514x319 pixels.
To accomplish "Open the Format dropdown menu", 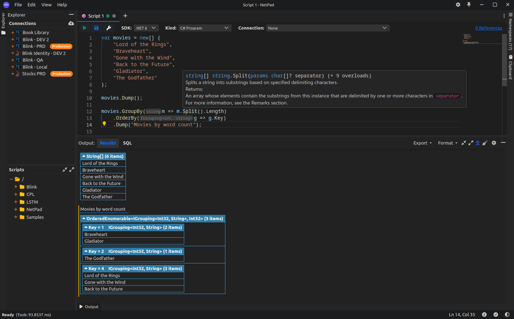I will pos(448,143).
